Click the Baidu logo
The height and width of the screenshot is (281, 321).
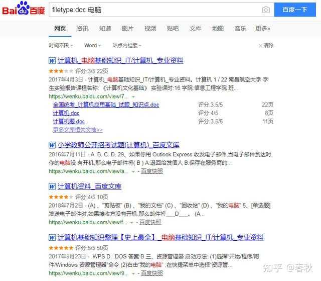coord(24,9)
